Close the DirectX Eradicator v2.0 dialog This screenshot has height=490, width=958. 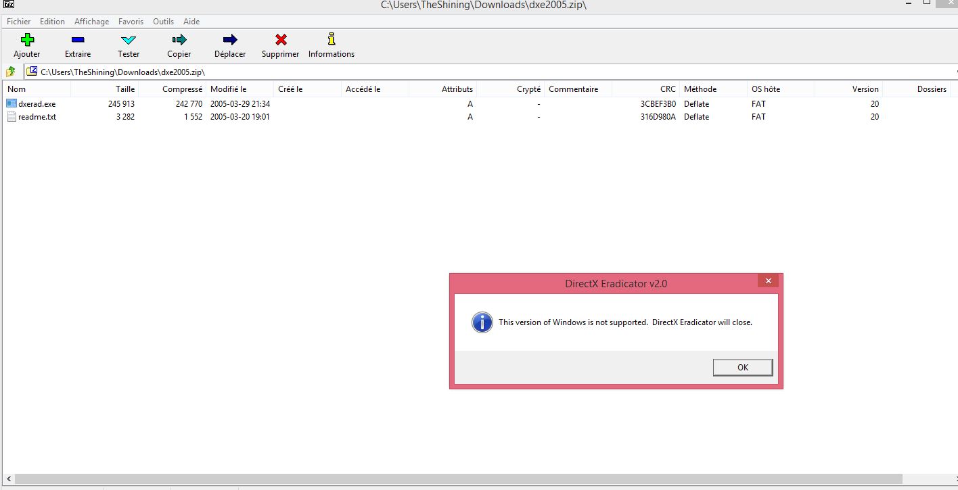(768, 281)
